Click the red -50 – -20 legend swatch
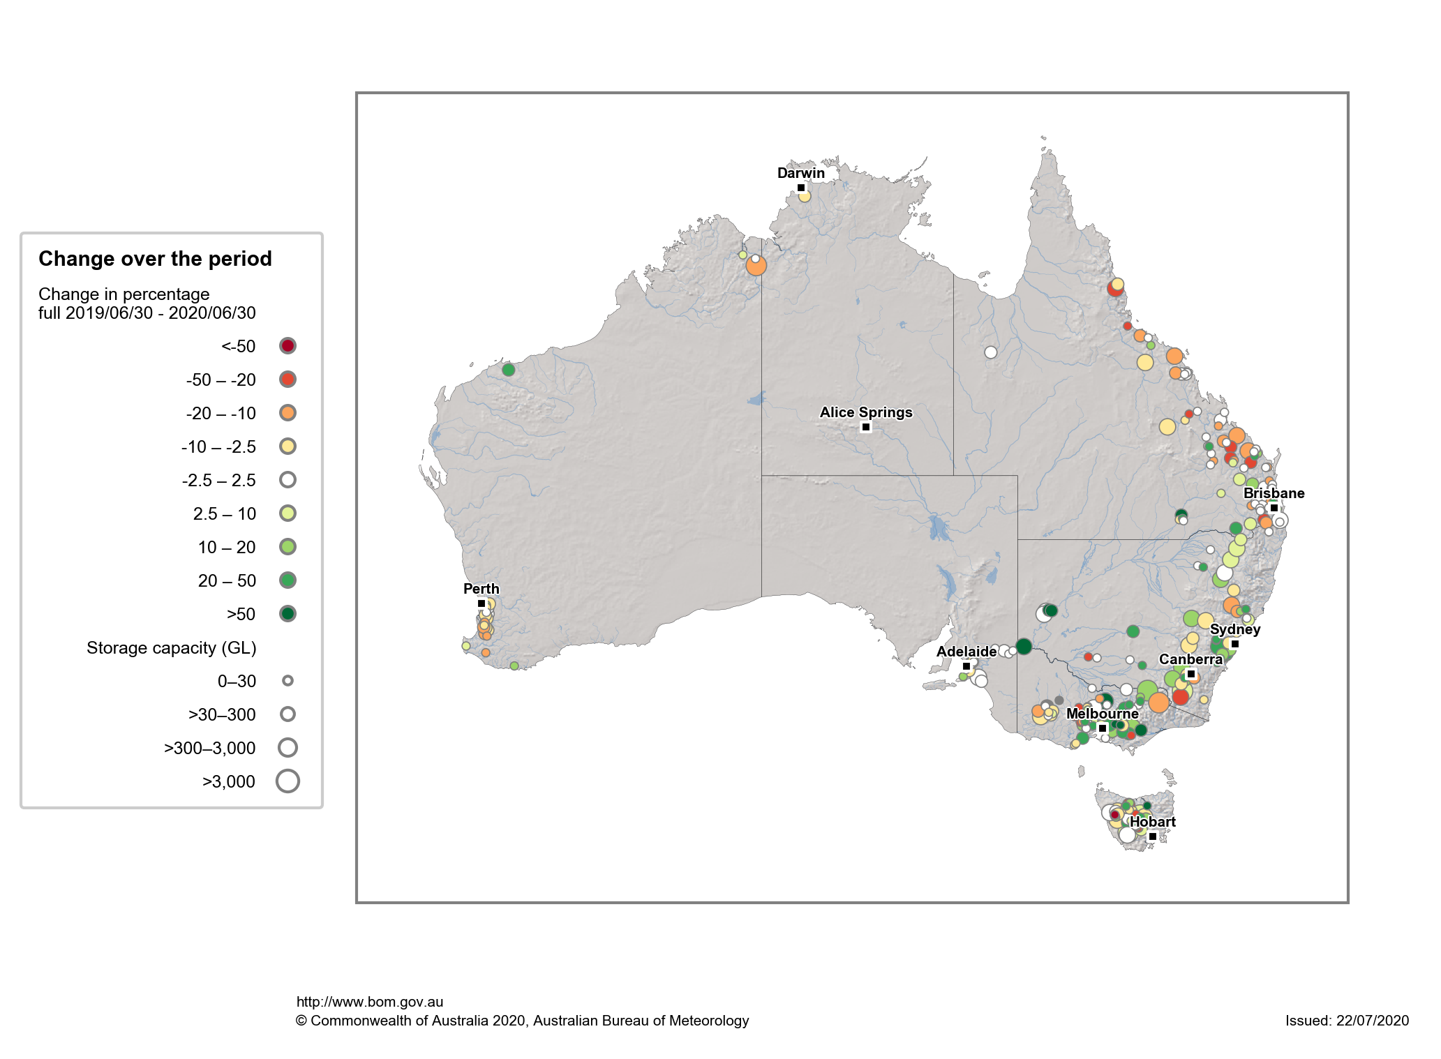 pos(288,379)
